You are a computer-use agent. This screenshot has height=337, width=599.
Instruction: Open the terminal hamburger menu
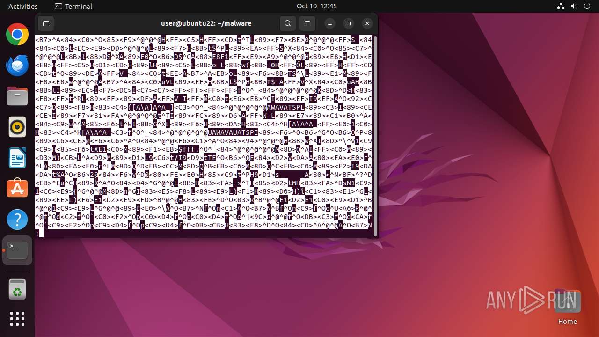point(307,23)
